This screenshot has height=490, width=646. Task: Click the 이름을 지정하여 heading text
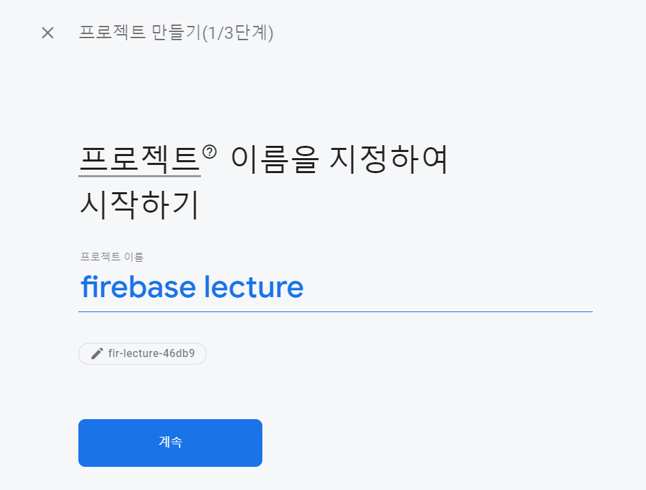339,160
